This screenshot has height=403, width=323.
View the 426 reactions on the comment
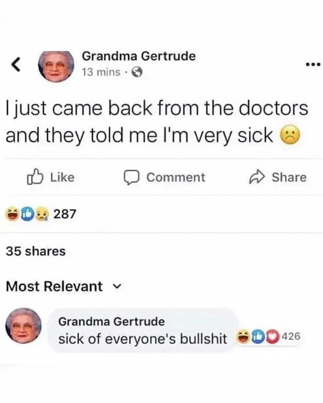point(291,336)
